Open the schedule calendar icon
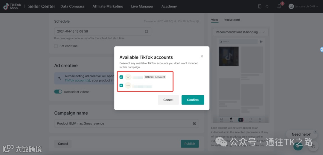Image resolution: width=323 pixels, height=155 pixels. [147, 31]
